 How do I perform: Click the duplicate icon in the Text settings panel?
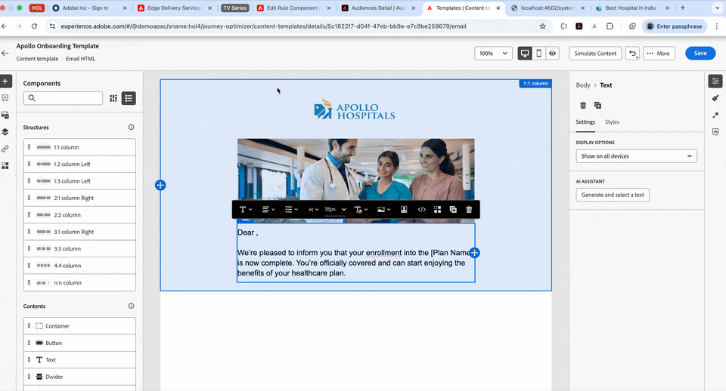click(597, 106)
